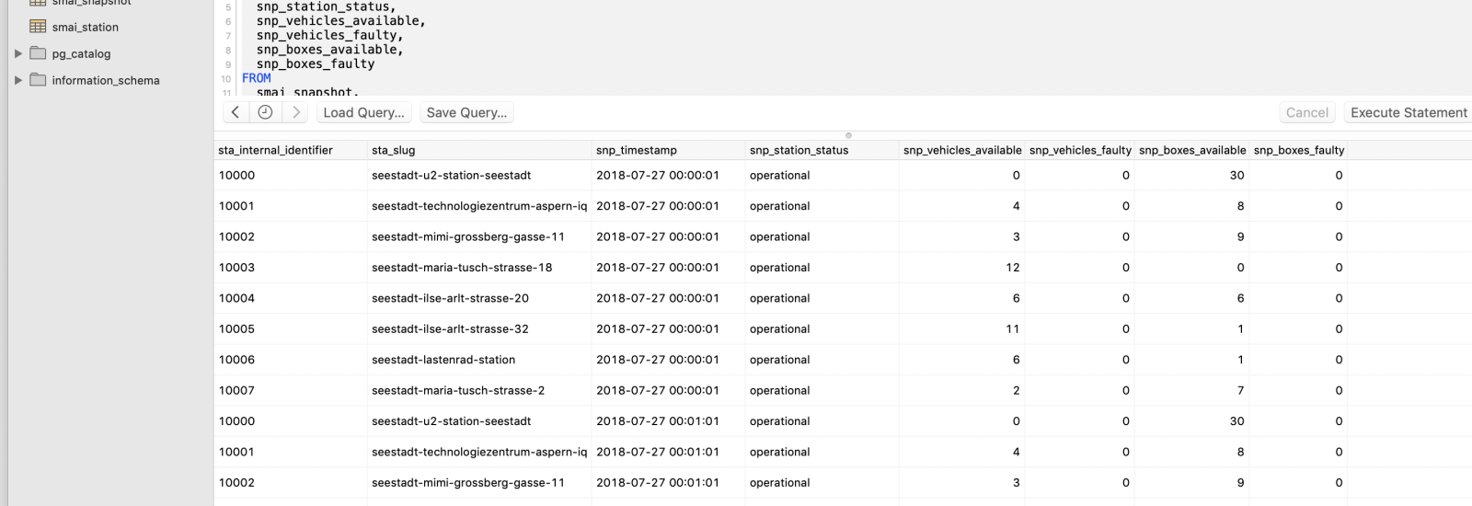1472x506 pixels.
Task: Click the information_schema folder icon
Action: 38,80
